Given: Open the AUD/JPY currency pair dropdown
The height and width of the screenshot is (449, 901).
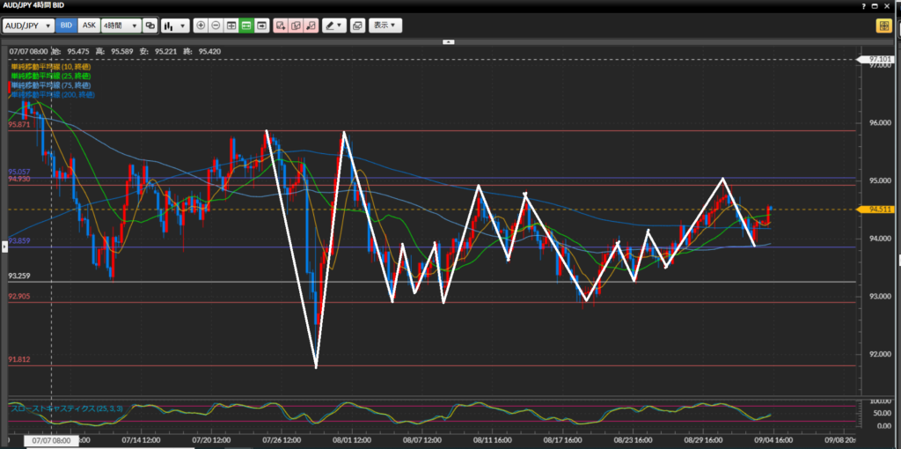Looking at the screenshot, I should pos(28,26).
